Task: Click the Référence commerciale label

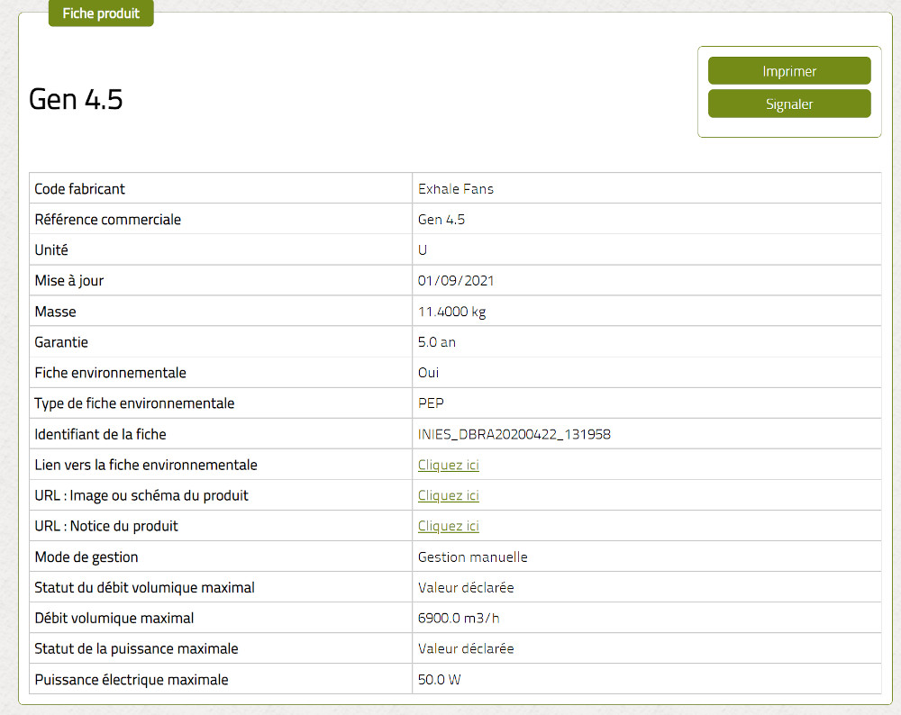Action: [x=108, y=220]
